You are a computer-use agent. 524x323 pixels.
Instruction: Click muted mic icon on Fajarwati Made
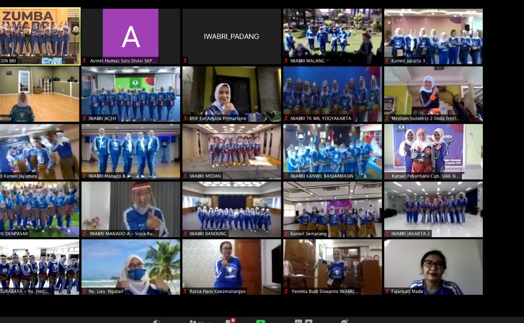387,291
